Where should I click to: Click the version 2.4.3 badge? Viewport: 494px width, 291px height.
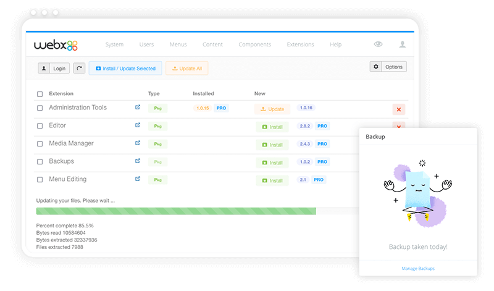pyautogui.click(x=304, y=144)
